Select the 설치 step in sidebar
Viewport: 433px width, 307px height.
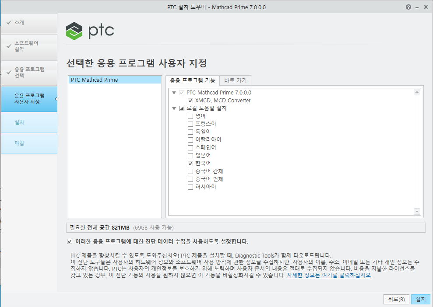[x=29, y=122]
